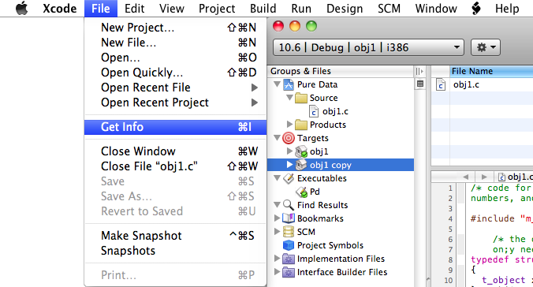533x287 pixels.
Task: Select the Pure Data project icon
Action: tap(289, 84)
